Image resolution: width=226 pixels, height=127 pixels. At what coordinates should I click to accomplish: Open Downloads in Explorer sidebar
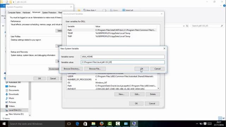(x=13, y=94)
